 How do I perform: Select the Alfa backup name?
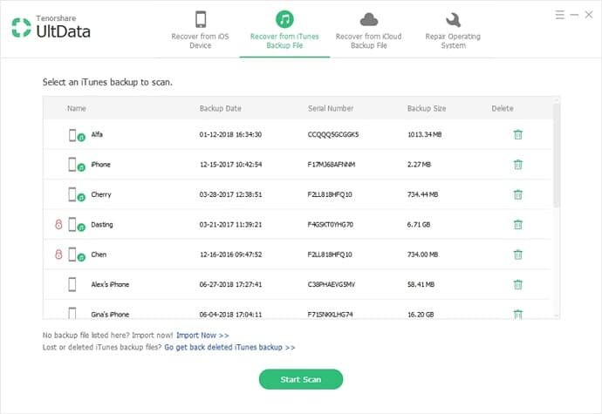[x=97, y=135]
